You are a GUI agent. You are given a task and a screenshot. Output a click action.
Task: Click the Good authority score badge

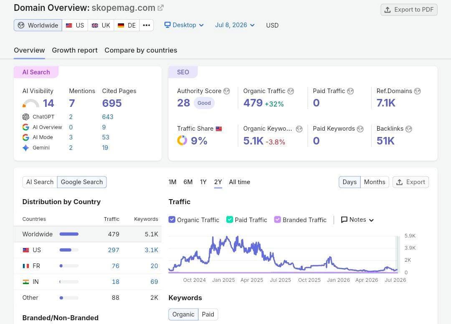click(x=204, y=103)
